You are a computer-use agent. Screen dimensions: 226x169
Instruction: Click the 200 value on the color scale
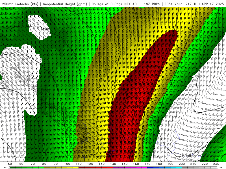pos(182,164)
